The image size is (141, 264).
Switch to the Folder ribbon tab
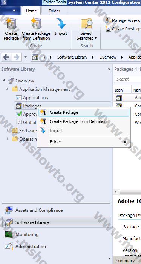(54, 11)
